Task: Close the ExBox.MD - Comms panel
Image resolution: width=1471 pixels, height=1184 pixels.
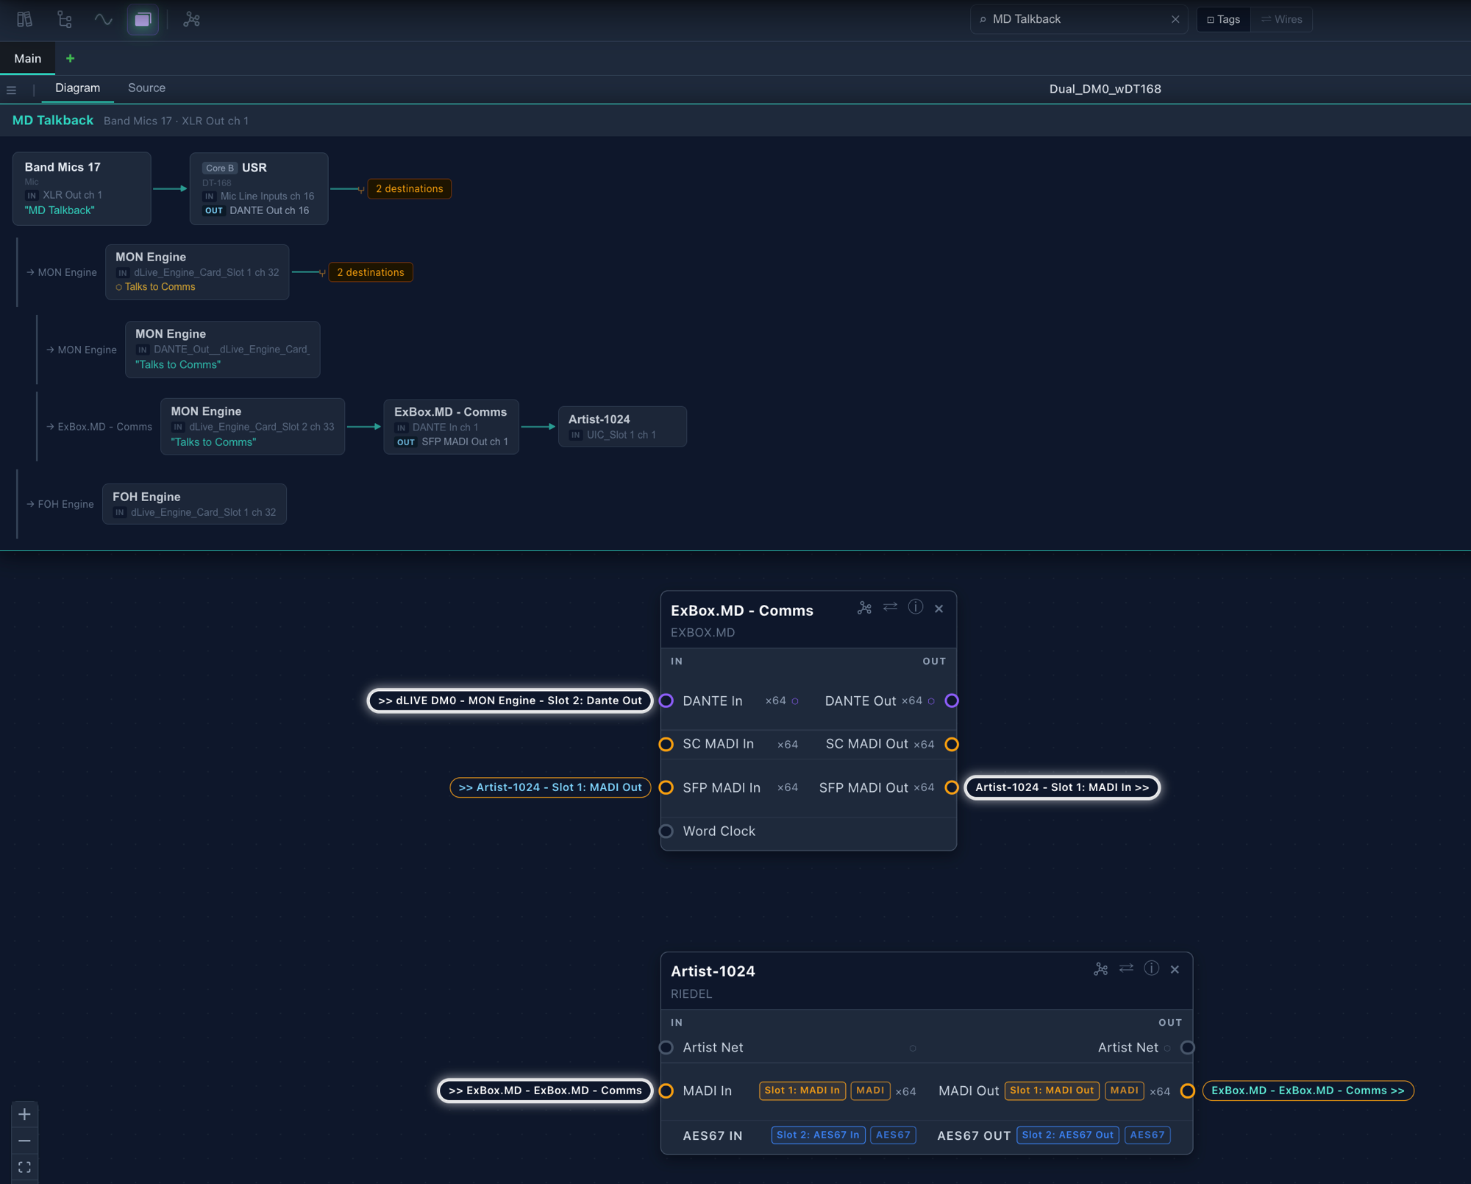Action: tap(939, 609)
